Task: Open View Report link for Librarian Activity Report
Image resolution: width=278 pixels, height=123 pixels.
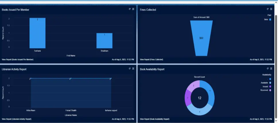Action: [17, 119]
